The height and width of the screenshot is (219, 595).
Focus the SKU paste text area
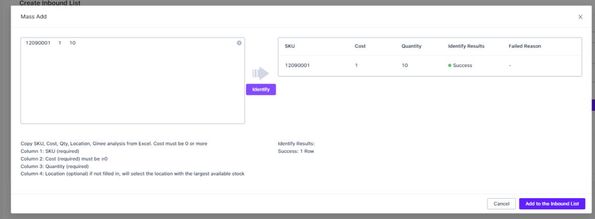132,81
